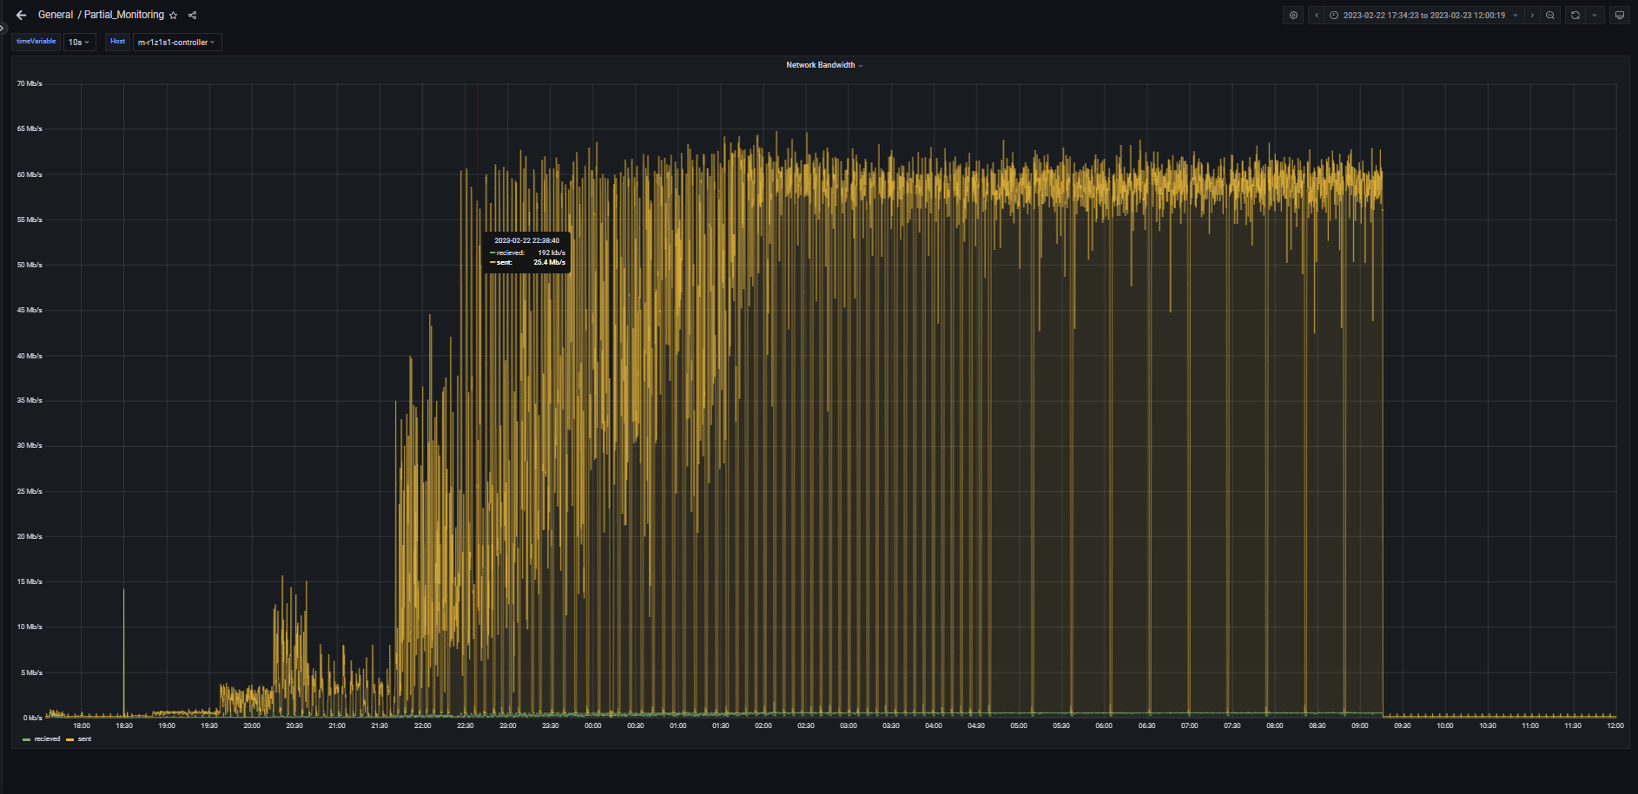
Task: Refresh the dashboard data
Action: point(1575,16)
